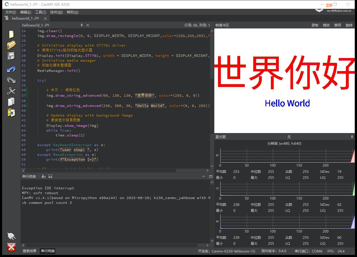Copy selected code with the copy icon
The image size is (357, 257).
coord(11,101)
